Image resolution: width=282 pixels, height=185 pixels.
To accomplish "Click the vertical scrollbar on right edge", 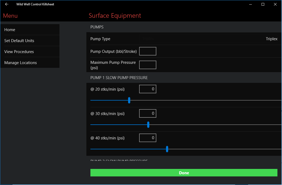I will [x=281, y=110].
